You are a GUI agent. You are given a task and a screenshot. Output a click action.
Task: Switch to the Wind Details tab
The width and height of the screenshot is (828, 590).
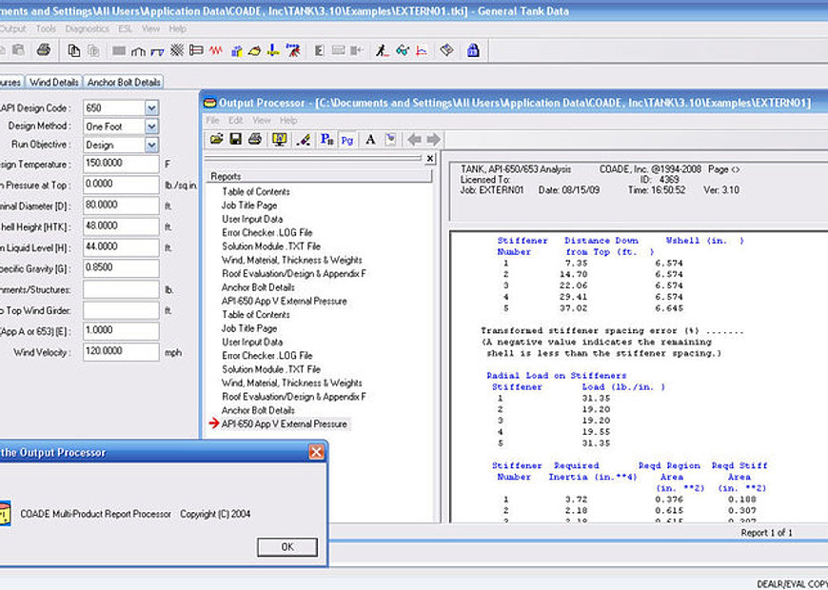53,83
